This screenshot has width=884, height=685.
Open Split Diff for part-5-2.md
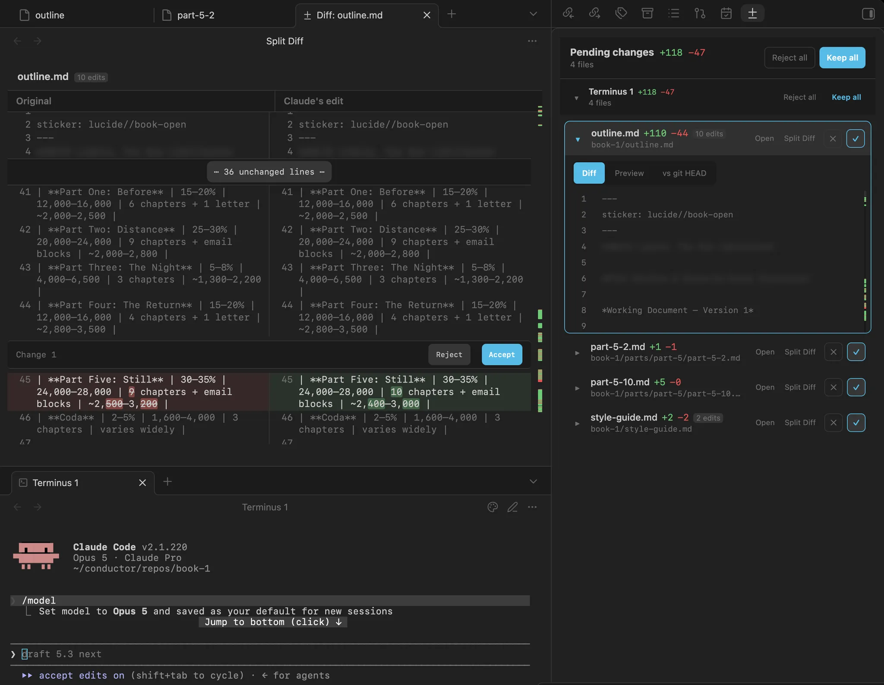tap(800, 352)
